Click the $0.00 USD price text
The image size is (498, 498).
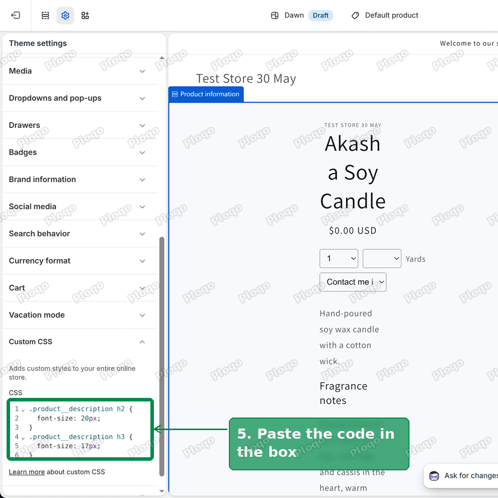[x=353, y=230]
